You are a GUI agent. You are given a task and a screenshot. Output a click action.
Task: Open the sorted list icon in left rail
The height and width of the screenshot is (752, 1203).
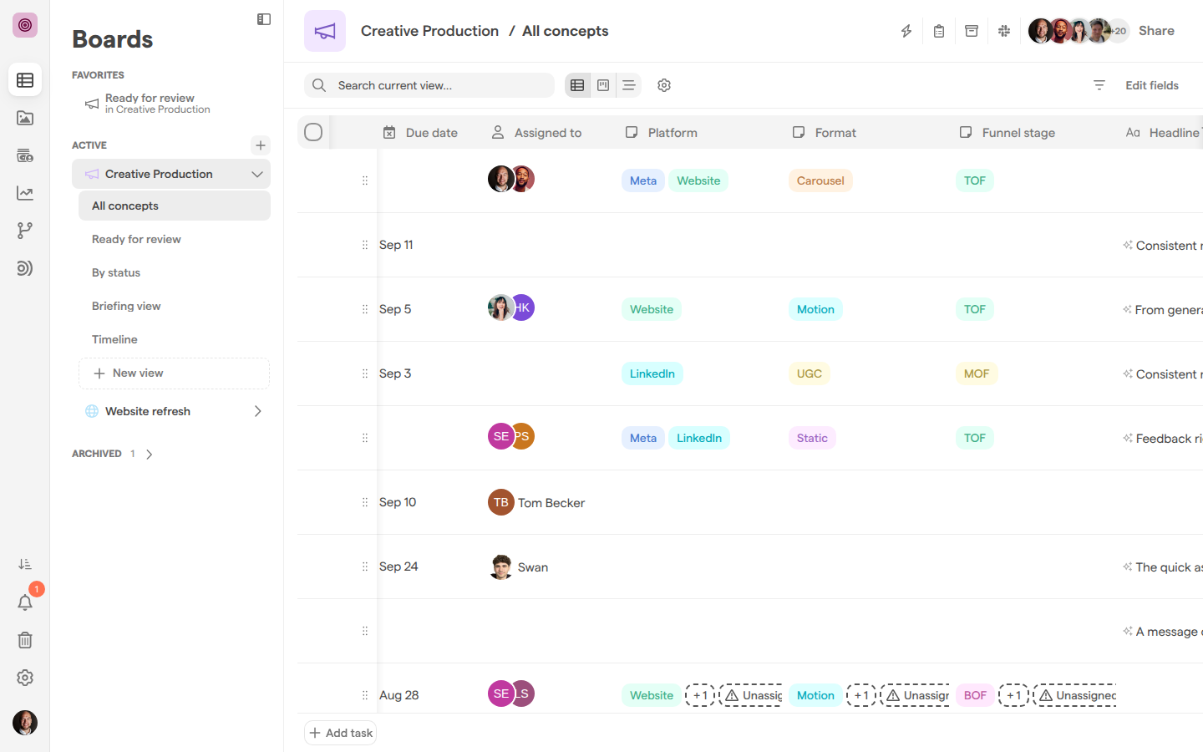[x=25, y=565]
